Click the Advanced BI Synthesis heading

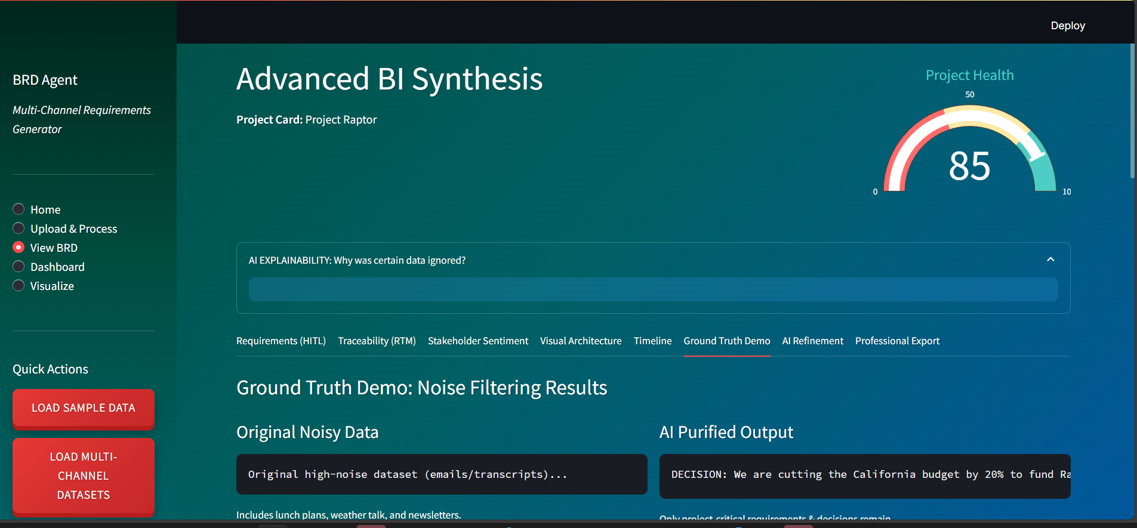click(390, 79)
